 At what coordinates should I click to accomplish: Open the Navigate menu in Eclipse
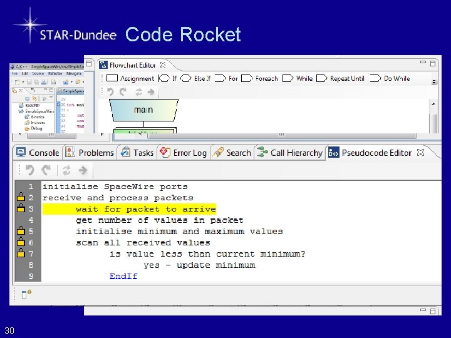(x=74, y=74)
